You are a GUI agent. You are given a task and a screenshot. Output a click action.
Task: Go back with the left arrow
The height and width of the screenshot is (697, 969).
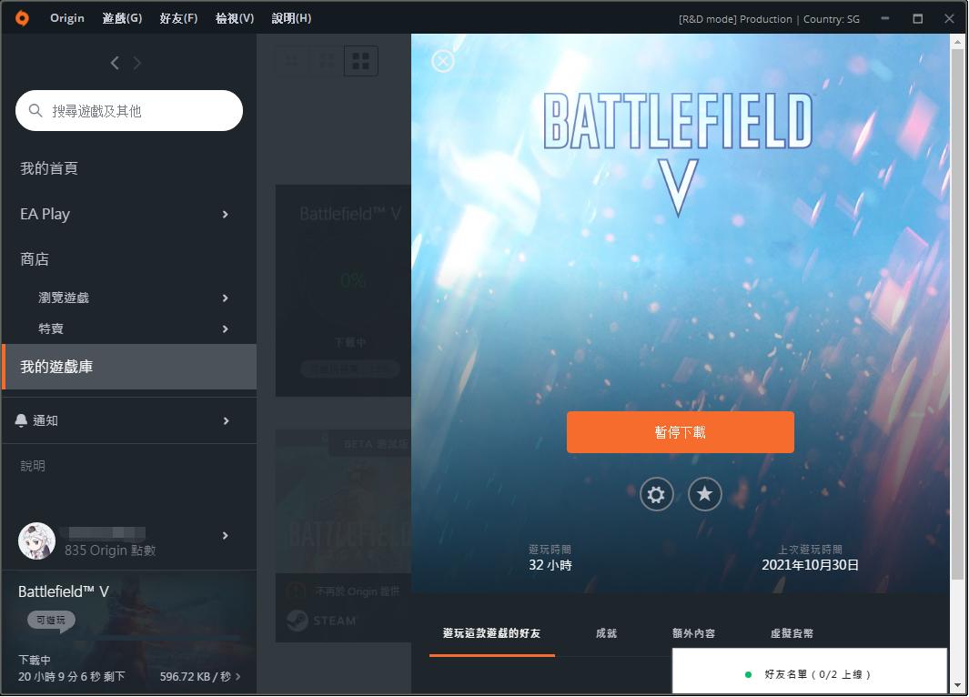point(115,63)
